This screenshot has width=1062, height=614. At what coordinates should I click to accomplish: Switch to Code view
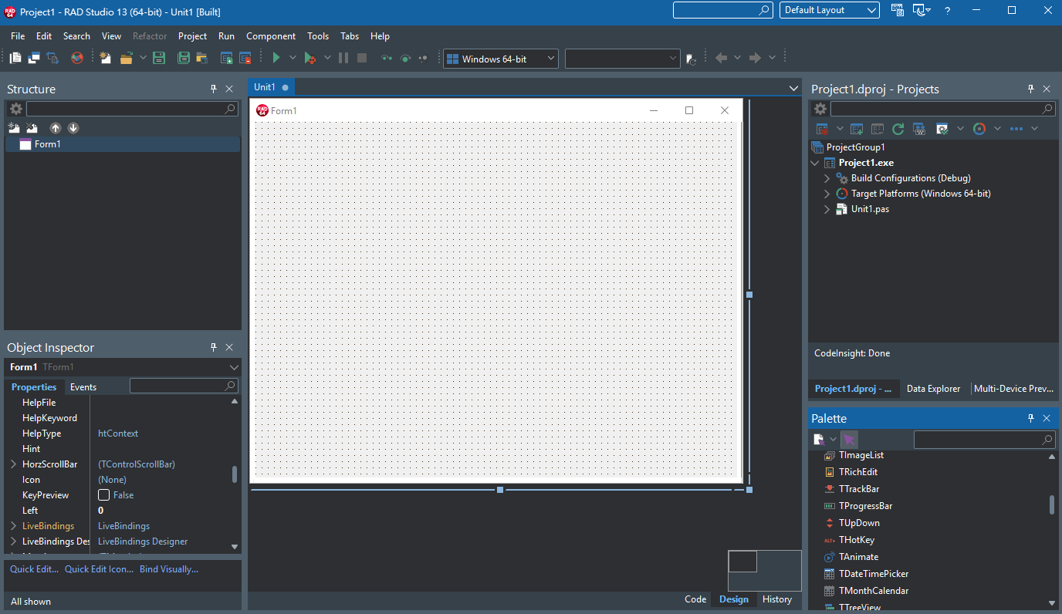(x=695, y=599)
